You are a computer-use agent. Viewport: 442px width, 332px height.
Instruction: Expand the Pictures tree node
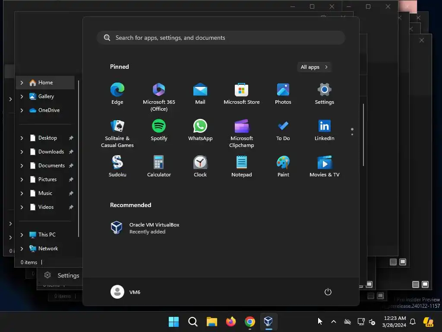tap(22, 179)
